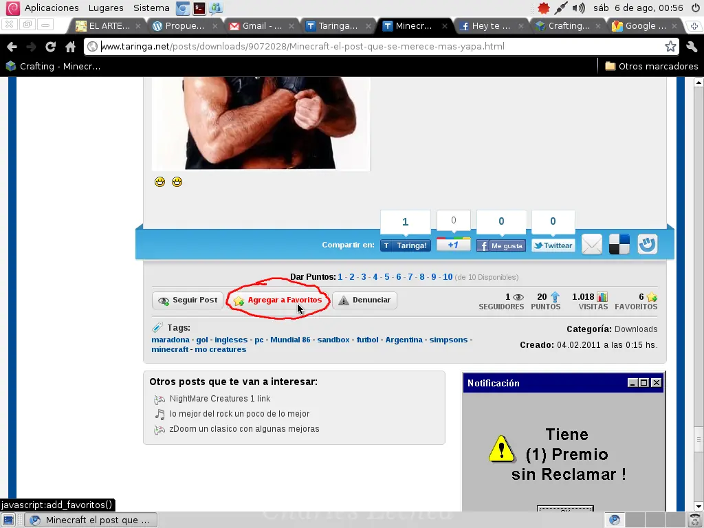This screenshot has height=528, width=704.
Task: Click Seguir Post button
Action: 188,300
